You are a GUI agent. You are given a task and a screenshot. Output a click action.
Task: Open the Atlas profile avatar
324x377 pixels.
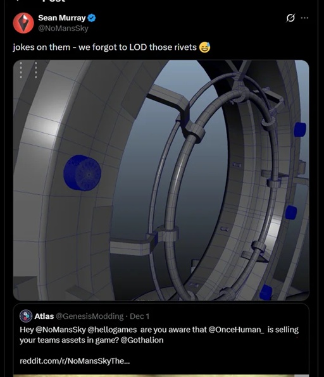26,316
